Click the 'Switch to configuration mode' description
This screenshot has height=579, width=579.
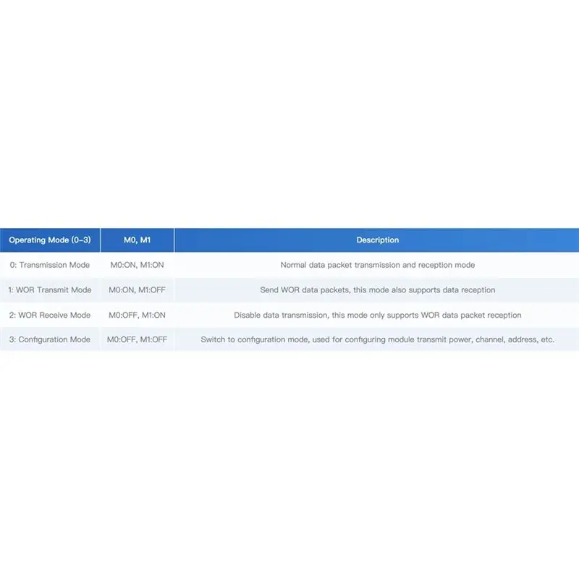377,339
